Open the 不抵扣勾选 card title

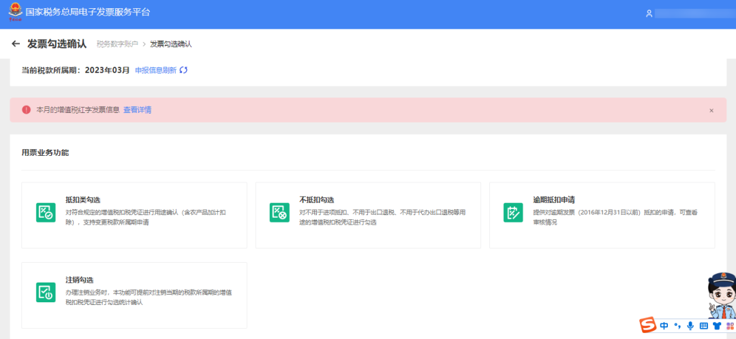(317, 199)
